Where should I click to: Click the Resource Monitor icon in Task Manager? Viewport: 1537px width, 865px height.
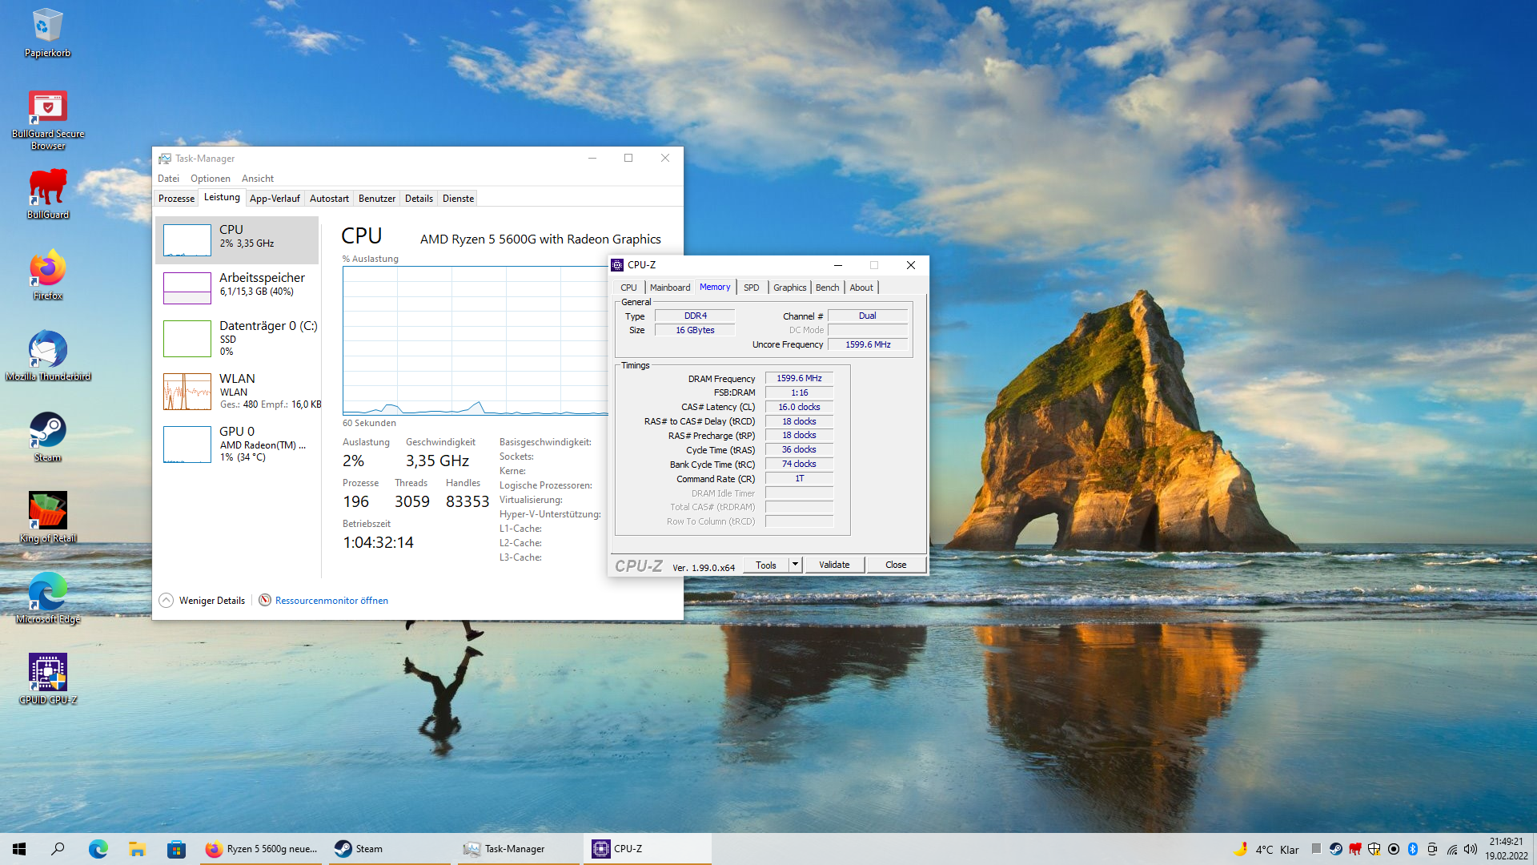pos(265,600)
